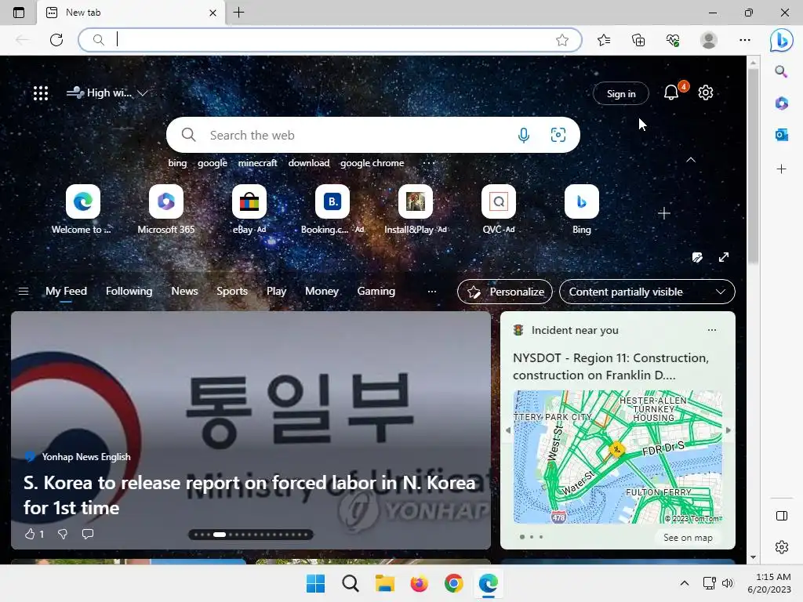Start voice search with microphone
Viewport: 803px width, 602px height.
(523, 135)
